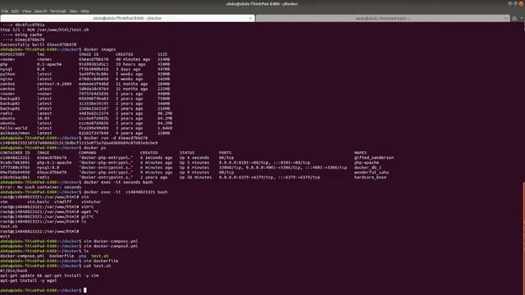Click 'PORTS' column header

[226, 153]
